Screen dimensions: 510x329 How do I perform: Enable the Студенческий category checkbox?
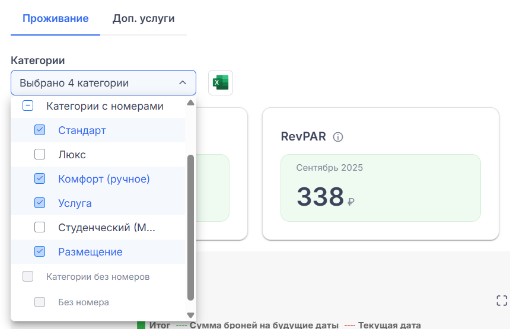[x=40, y=227]
